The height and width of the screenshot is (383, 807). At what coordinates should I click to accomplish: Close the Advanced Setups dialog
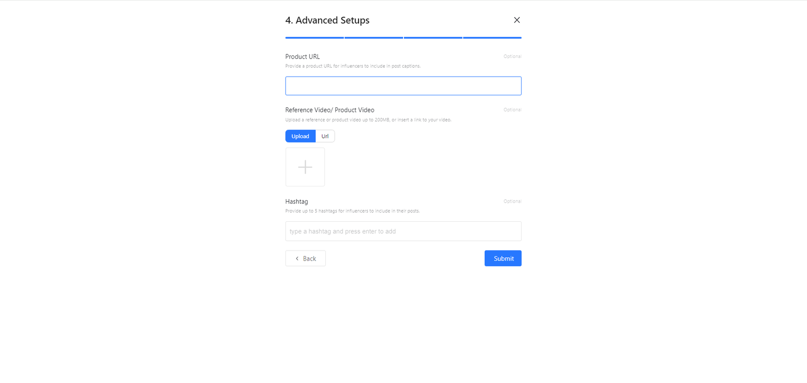[516, 20]
